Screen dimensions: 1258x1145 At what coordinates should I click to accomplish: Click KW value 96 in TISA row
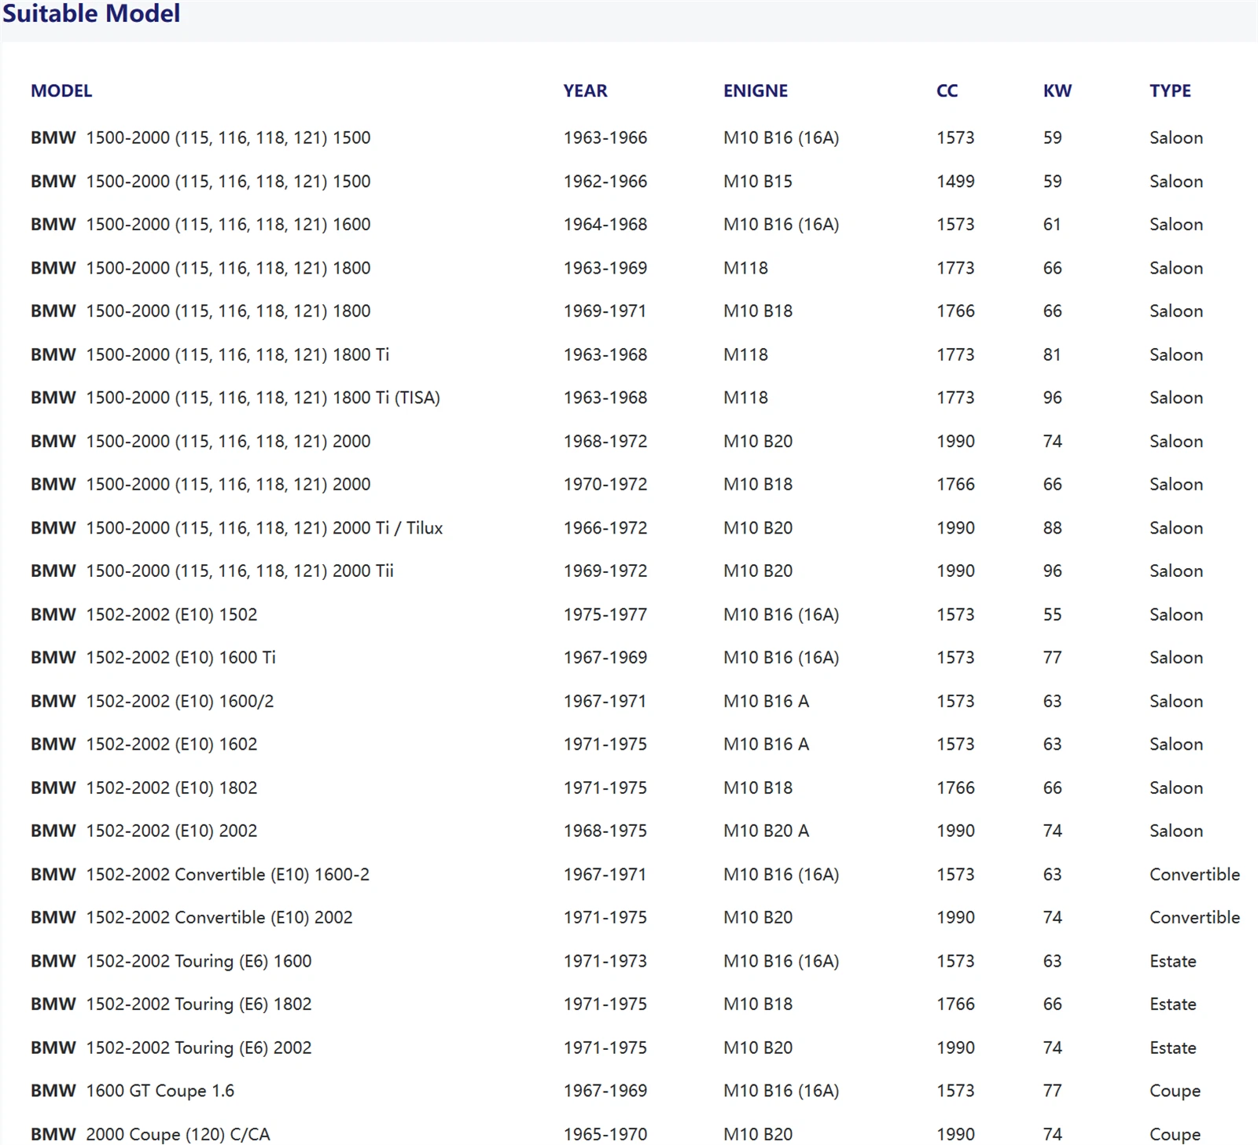pos(1052,398)
